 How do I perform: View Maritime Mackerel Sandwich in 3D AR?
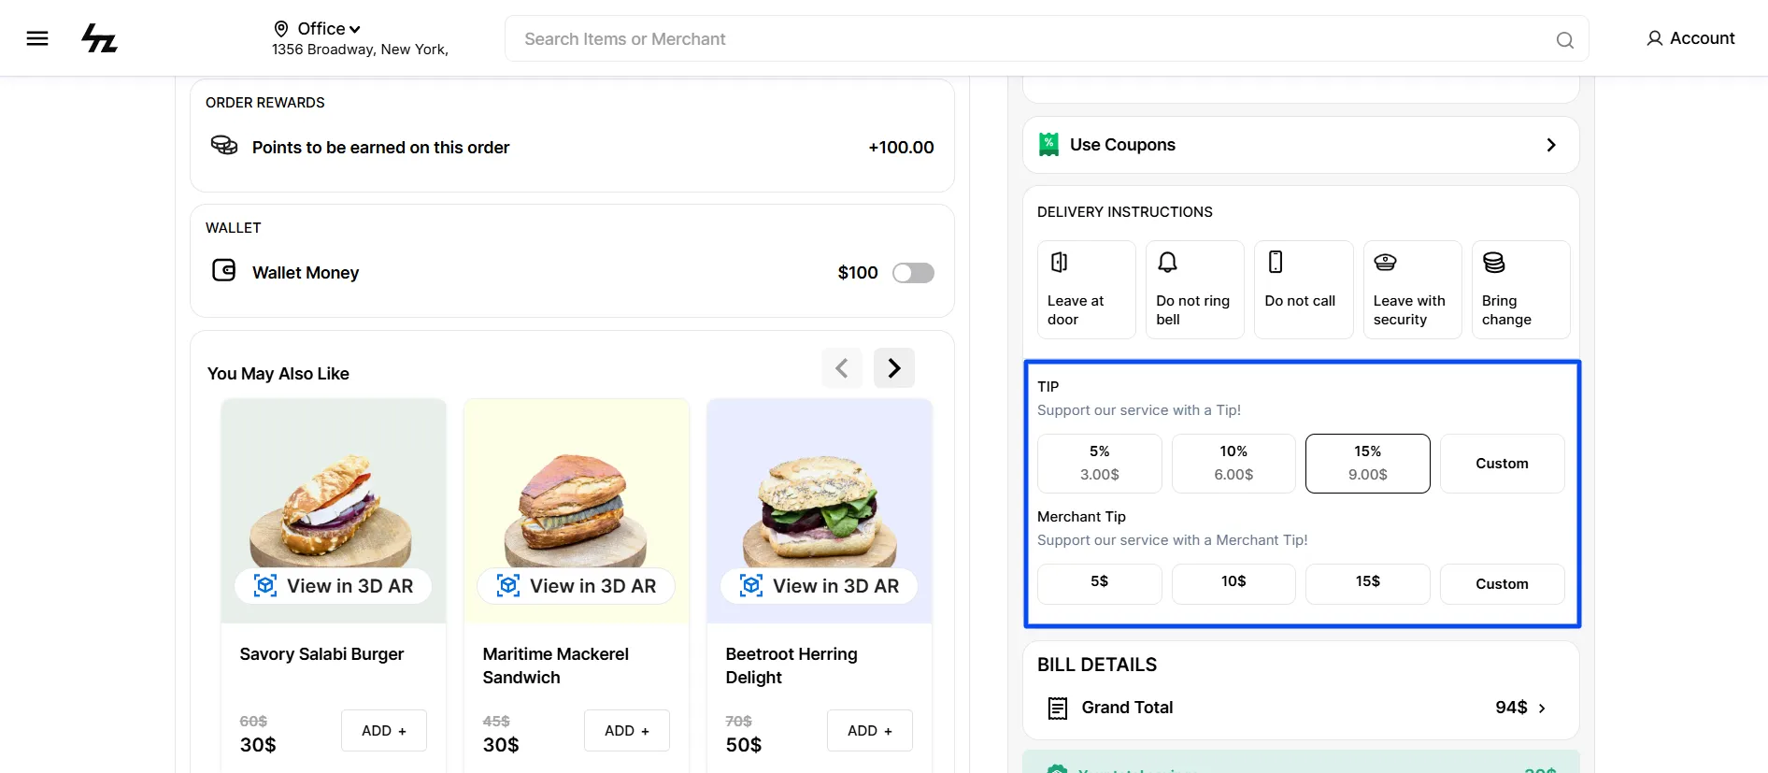(x=577, y=586)
